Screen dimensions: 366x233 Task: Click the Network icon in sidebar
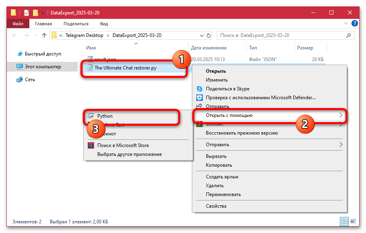coord(19,80)
